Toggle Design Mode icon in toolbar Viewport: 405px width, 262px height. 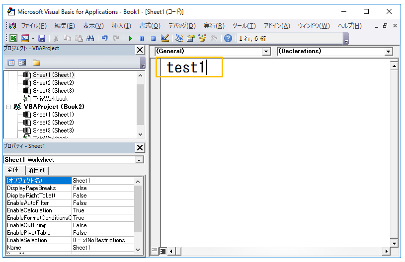click(x=165, y=38)
